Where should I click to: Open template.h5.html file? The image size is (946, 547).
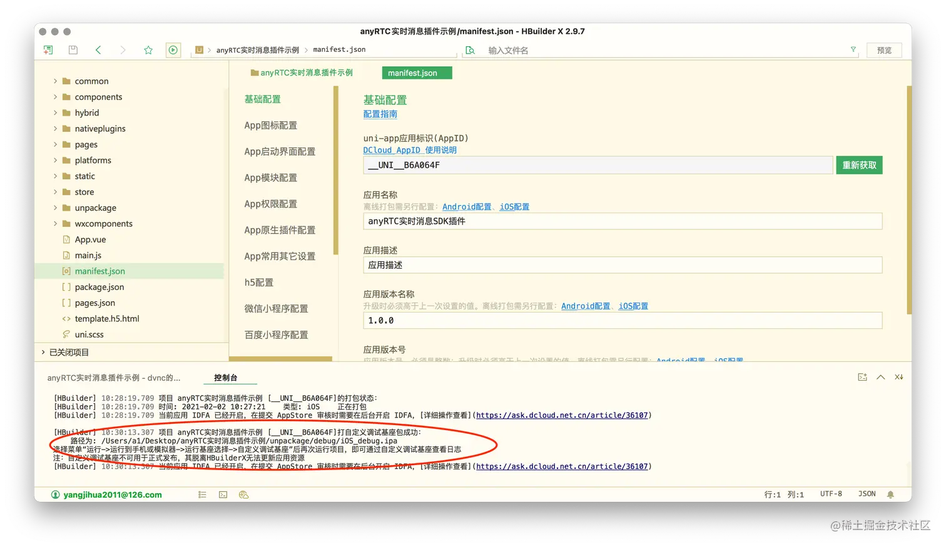point(106,319)
